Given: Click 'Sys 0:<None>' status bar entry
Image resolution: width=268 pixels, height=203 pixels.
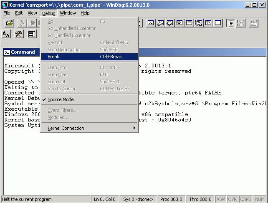Looking at the screenshot, I should pos(138,199).
